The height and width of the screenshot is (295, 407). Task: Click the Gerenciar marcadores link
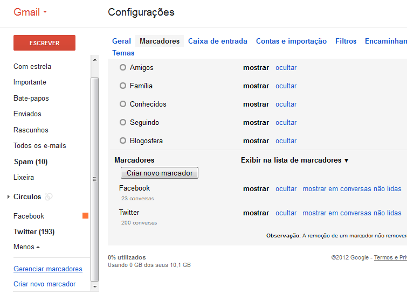click(x=48, y=269)
